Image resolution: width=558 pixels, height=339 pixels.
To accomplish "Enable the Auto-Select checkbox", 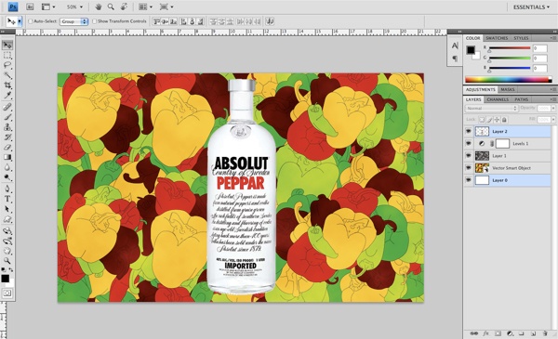I will 31,21.
